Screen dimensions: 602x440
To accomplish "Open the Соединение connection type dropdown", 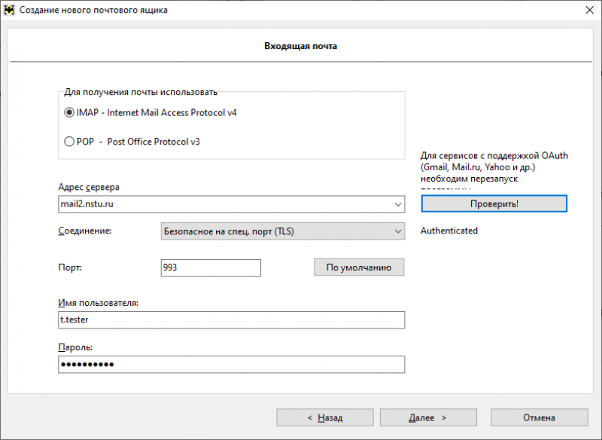I will coord(283,231).
